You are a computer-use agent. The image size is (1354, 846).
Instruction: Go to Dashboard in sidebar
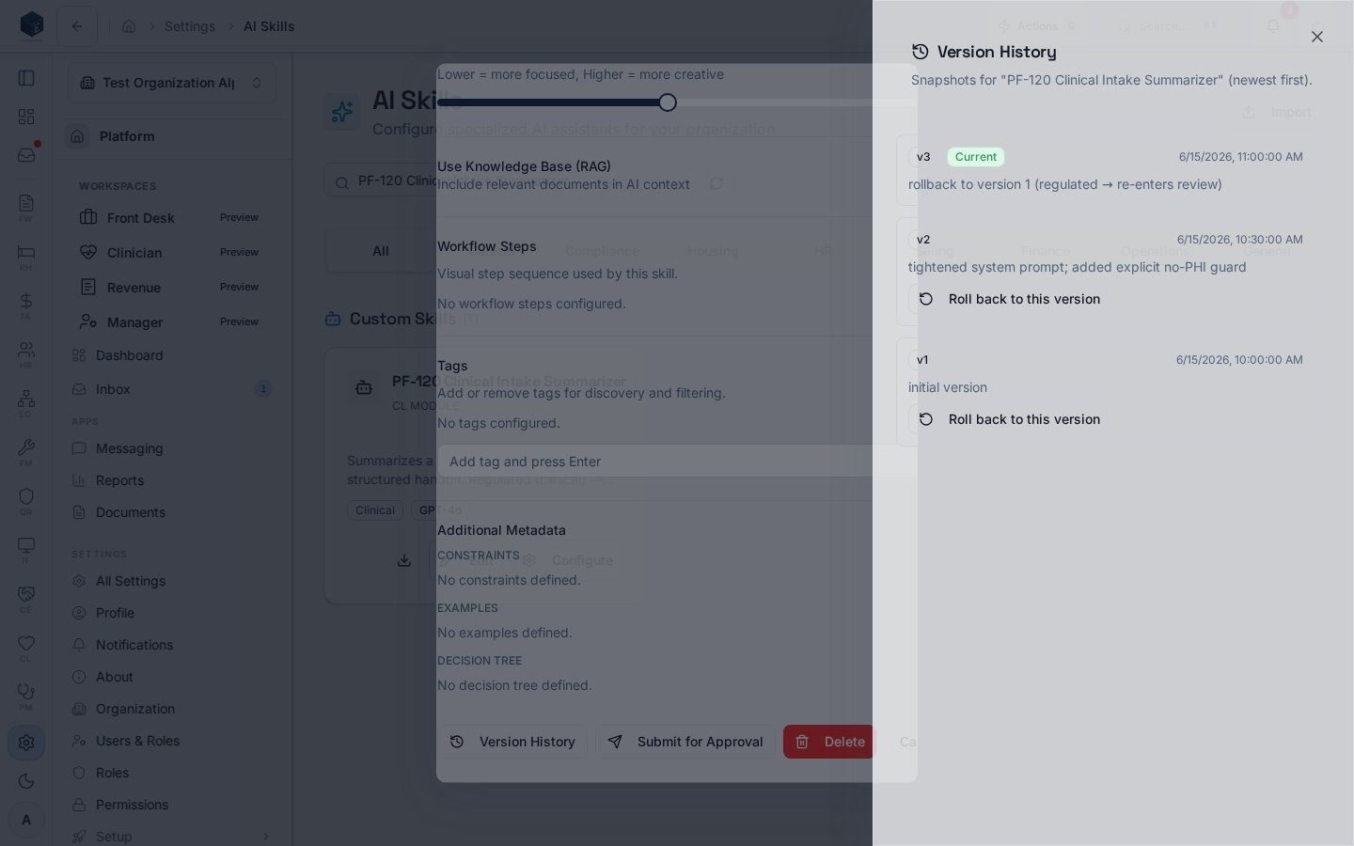171,355
